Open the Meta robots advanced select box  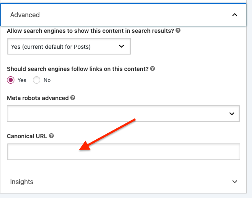coord(123,114)
